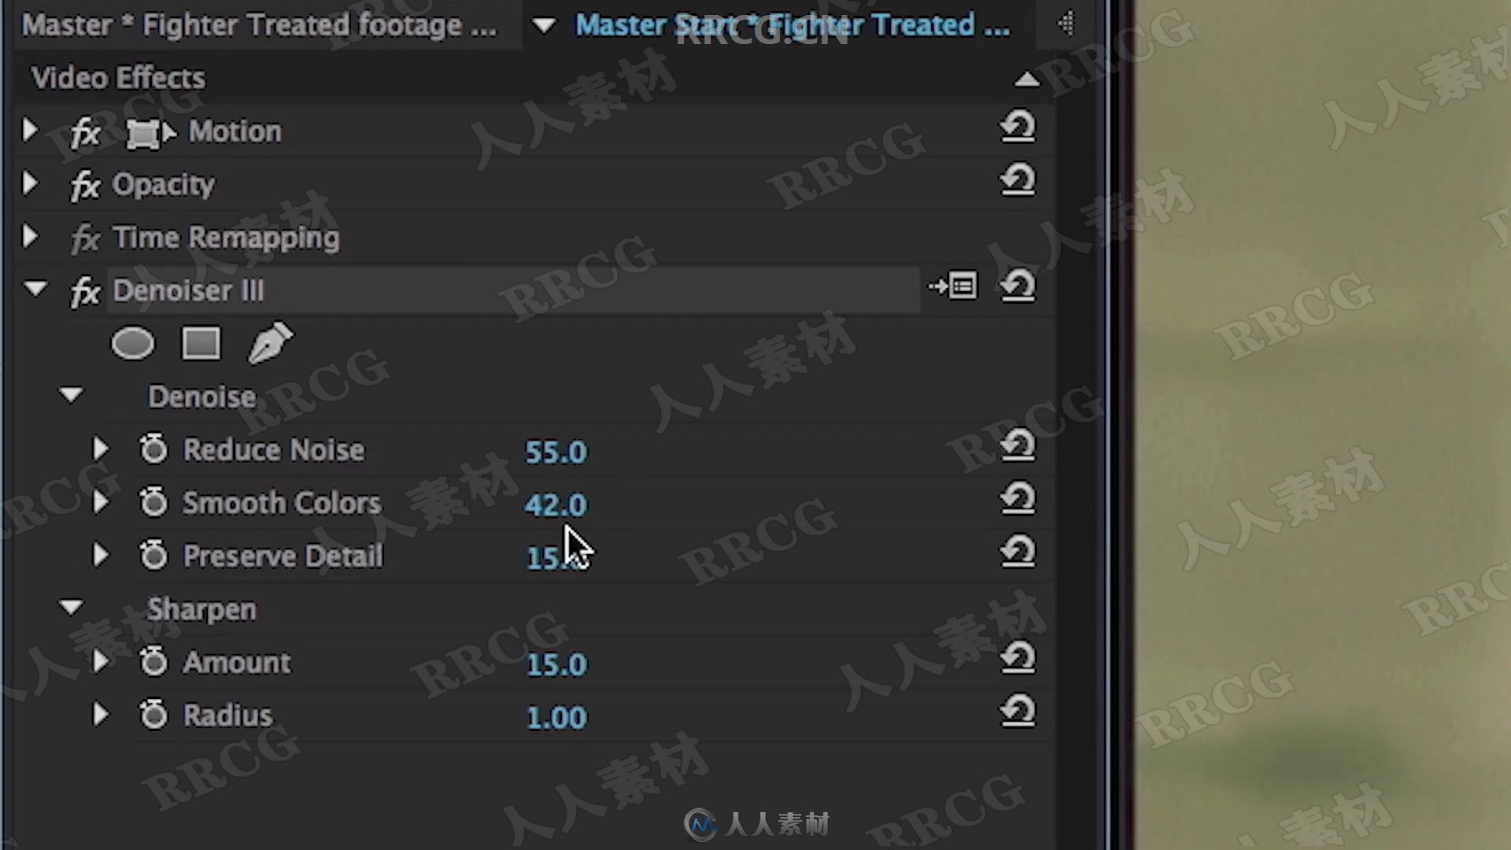1511x850 pixels.
Task: Toggle the Denoiser III fx enable
Action: click(x=84, y=290)
